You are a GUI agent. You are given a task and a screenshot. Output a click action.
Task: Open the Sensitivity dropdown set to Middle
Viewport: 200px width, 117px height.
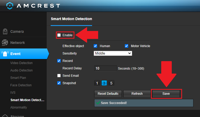tap(113, 53)
